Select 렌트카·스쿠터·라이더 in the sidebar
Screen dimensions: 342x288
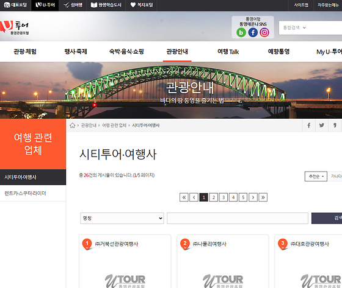pyautogui.click(x=33, y=193)
